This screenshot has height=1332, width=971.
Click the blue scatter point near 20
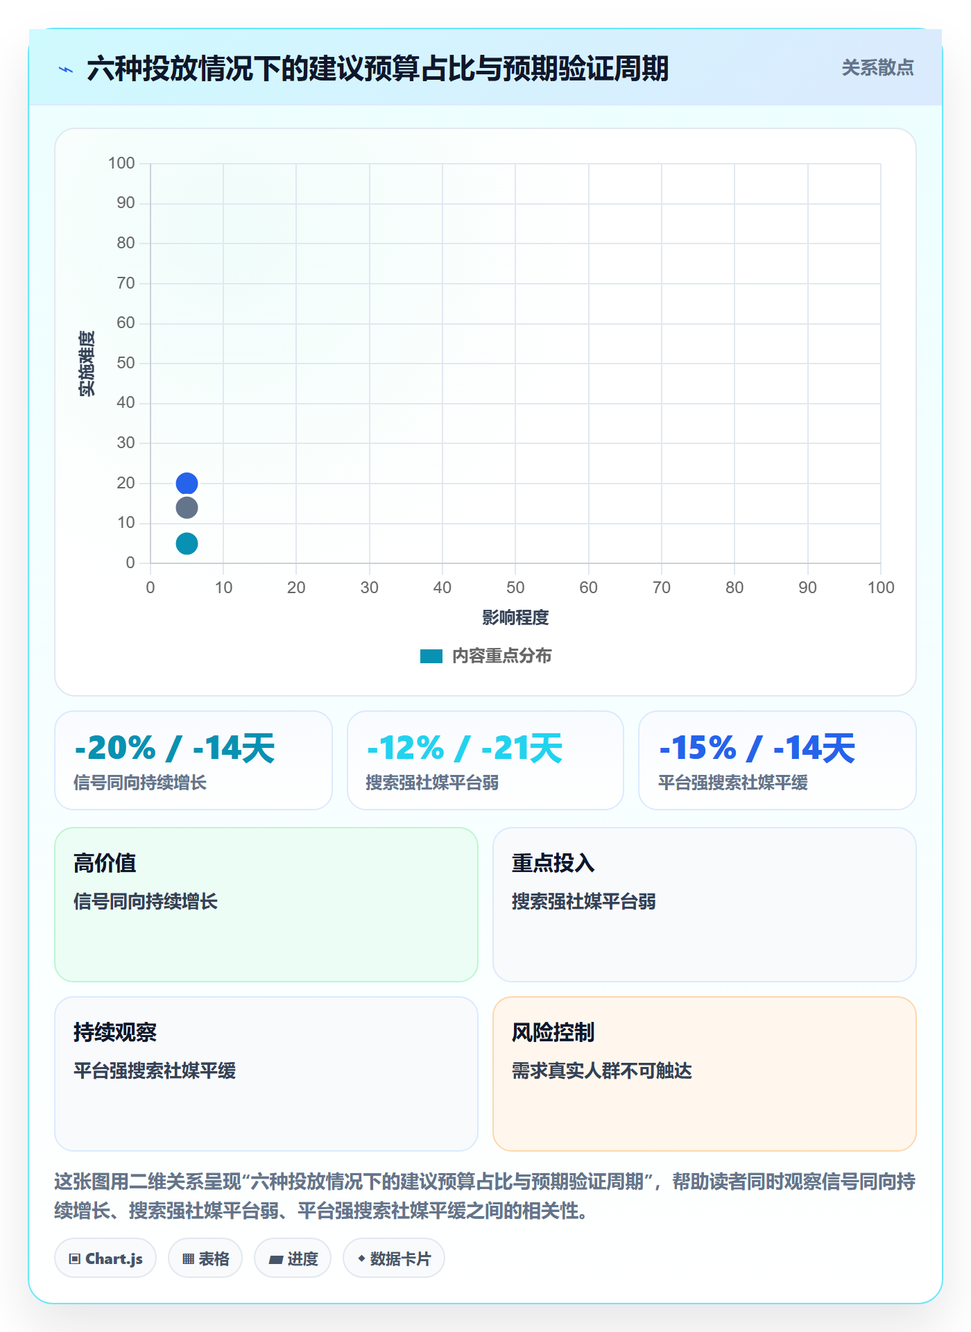[x=187, y=483]
